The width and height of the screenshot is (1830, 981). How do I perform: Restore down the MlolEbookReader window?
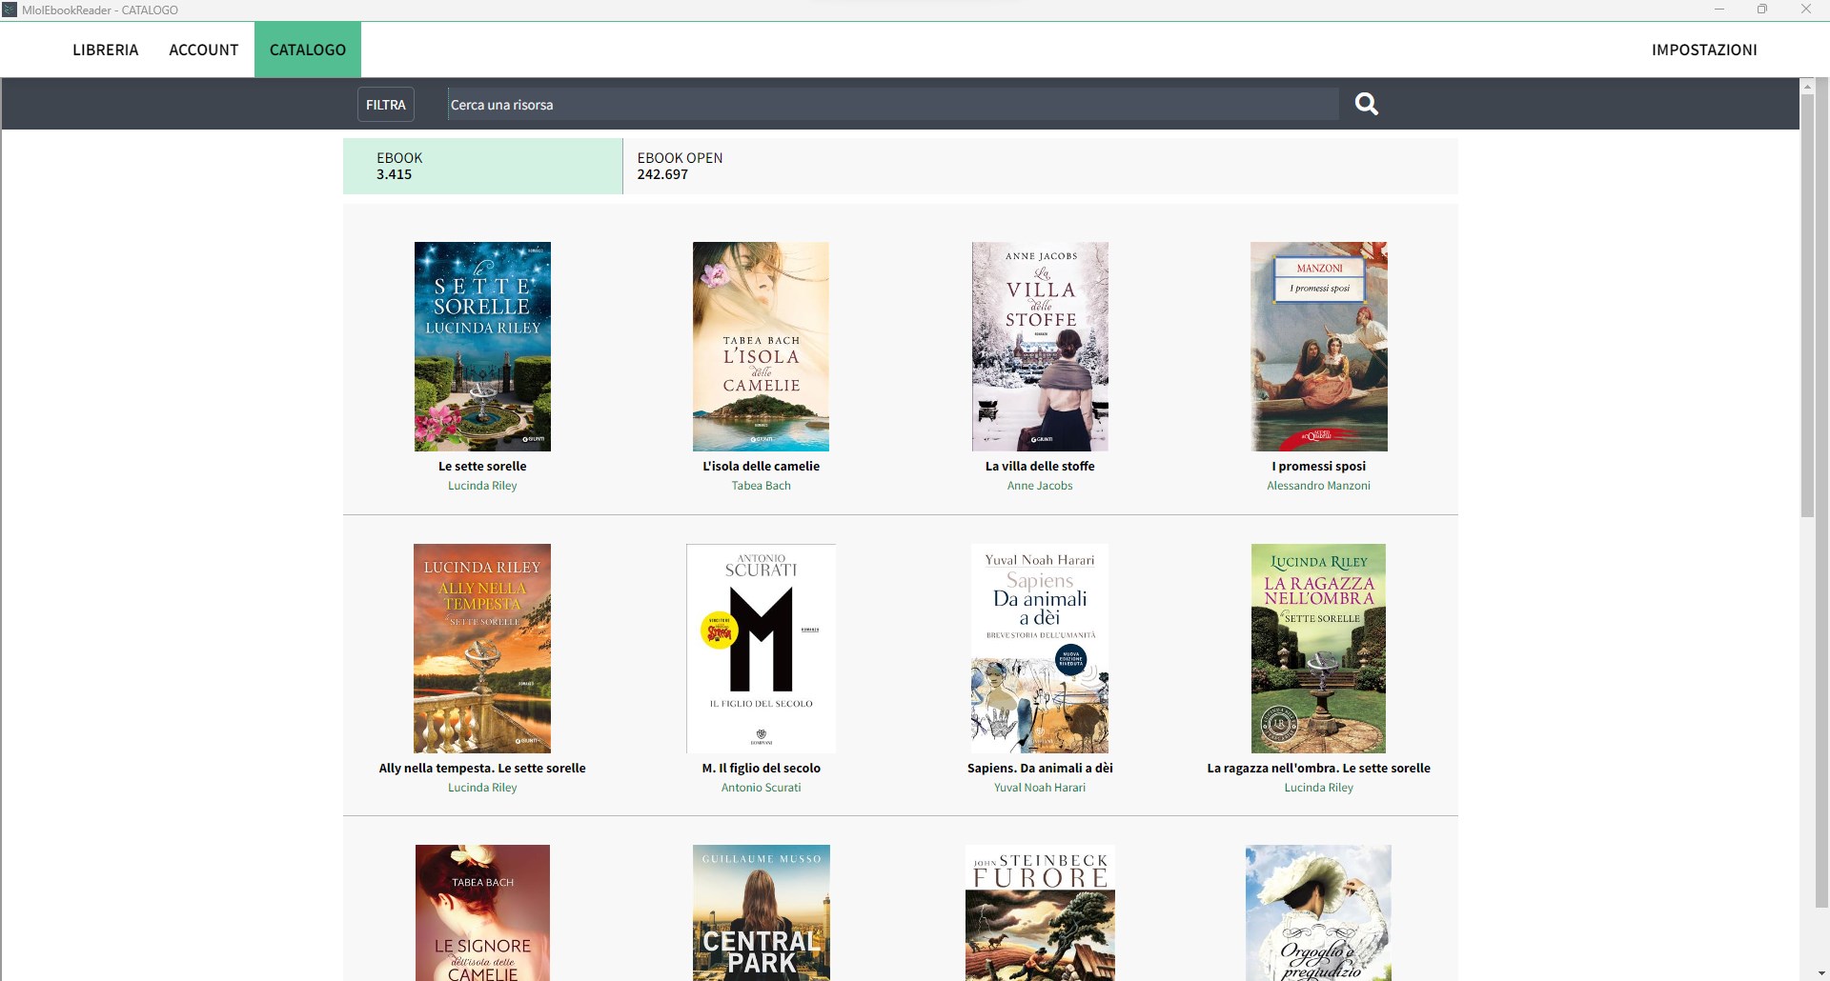(x=1762, y=10)
